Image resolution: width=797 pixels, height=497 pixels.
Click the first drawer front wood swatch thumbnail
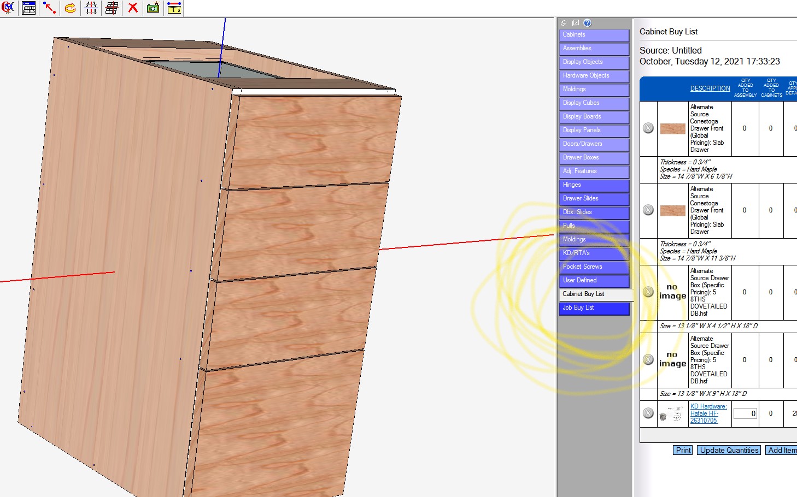point(672,129)
